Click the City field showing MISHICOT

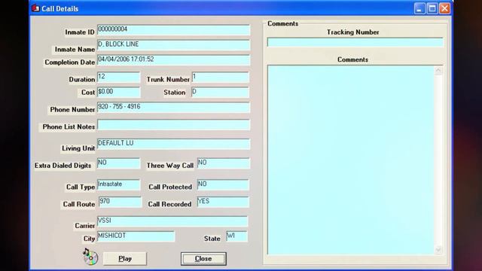pos(136,236)
